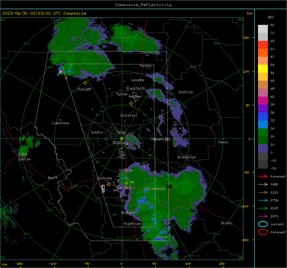Click the RedDeer city label

coord(135,97)
